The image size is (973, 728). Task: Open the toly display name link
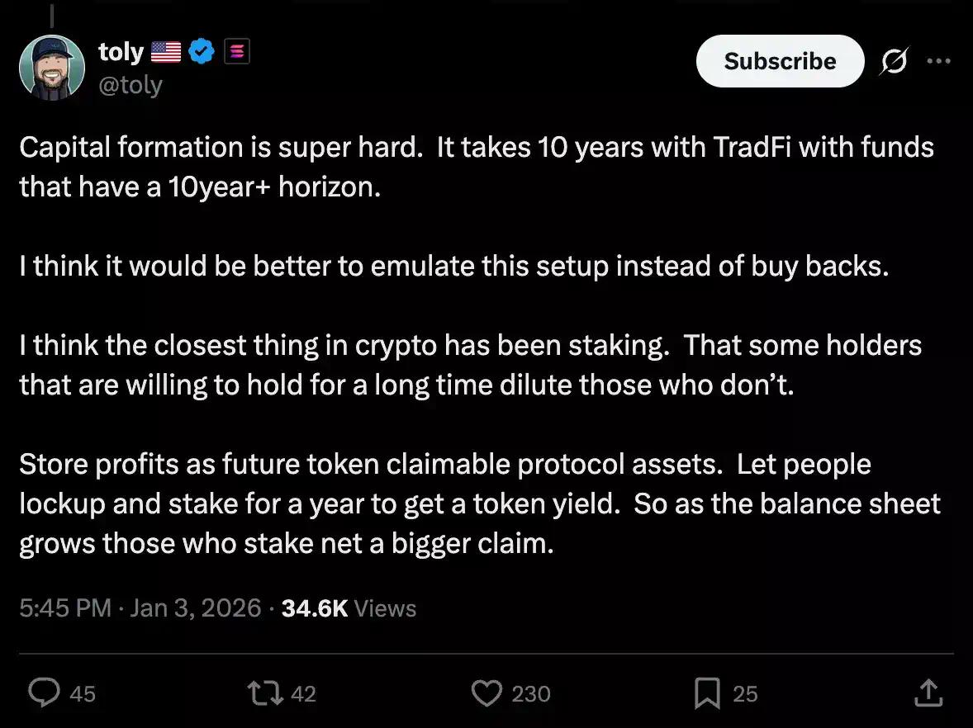point(121,52)
